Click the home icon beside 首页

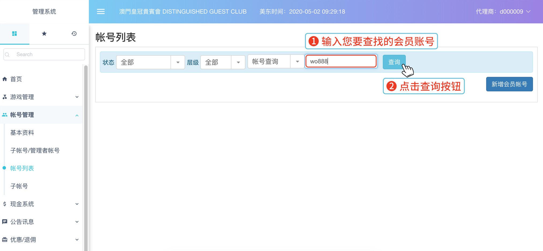click(x=5, y=79)
